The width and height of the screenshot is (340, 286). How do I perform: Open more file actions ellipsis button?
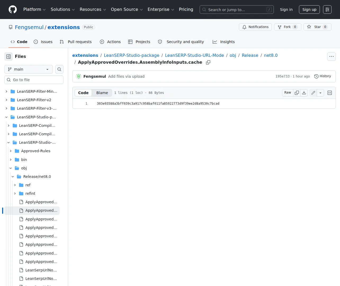pyautogui.click(x=332, y=57)
